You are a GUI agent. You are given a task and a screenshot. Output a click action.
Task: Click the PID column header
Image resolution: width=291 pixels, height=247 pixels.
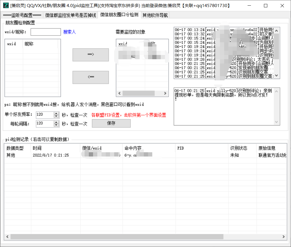(x=202, y=148)
